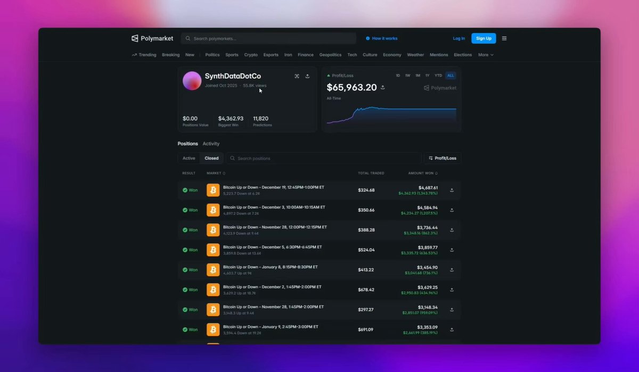Open Bitcoin Up or Down December 19 market
The image size is (639, 372).
(274, 187)
